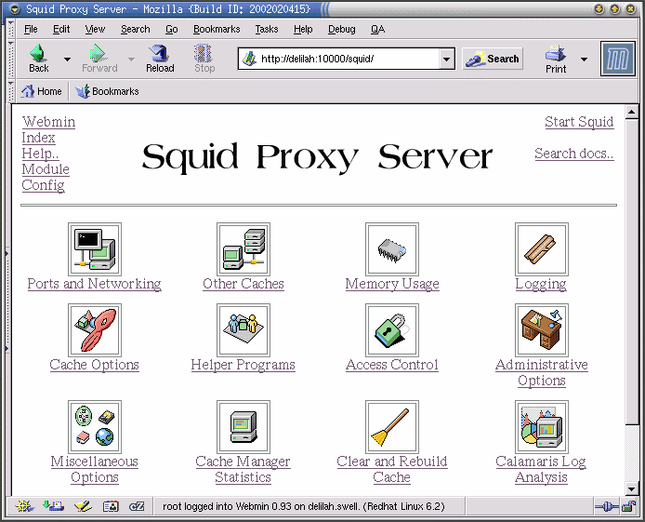The height and width of the screenshot is (522, 645).
Task: Click the security padlock status icon
Action: (628, 506)
